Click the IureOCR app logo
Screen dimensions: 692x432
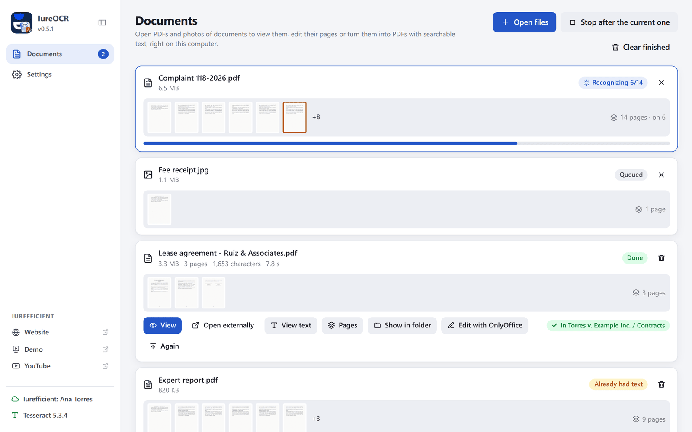click(22, 22)
